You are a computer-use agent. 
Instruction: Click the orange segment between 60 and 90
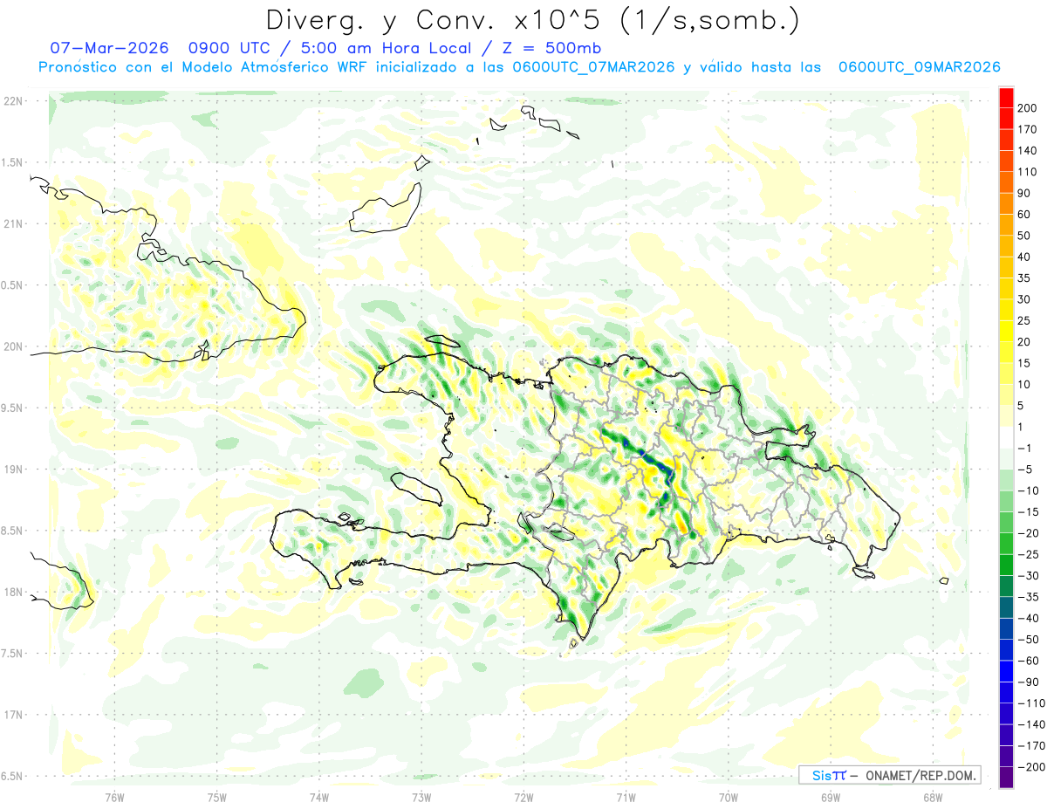[1006, 203]
